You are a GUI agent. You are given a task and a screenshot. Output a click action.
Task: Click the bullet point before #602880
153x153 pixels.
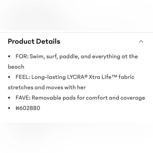[x=9, y=108]
